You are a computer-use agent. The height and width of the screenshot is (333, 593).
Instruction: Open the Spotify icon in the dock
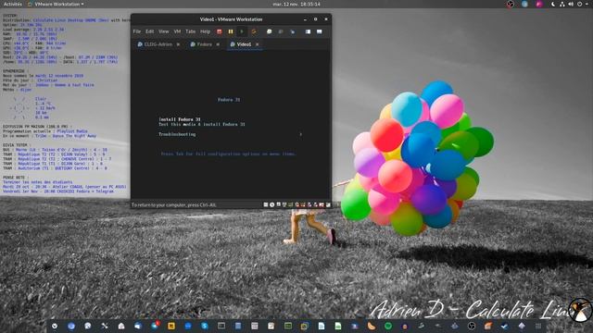pyautogui.click(x=388, y=326)
